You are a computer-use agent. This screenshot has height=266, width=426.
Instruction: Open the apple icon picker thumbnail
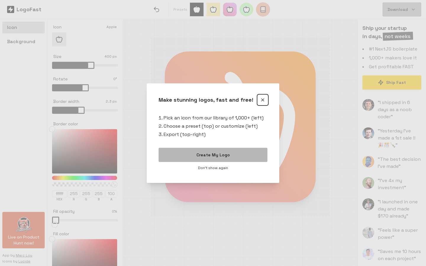[59, 39]
